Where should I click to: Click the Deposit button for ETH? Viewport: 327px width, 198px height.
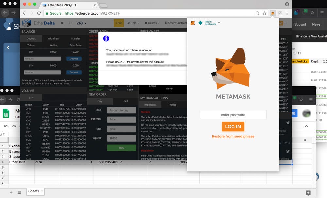pos(74,72)
